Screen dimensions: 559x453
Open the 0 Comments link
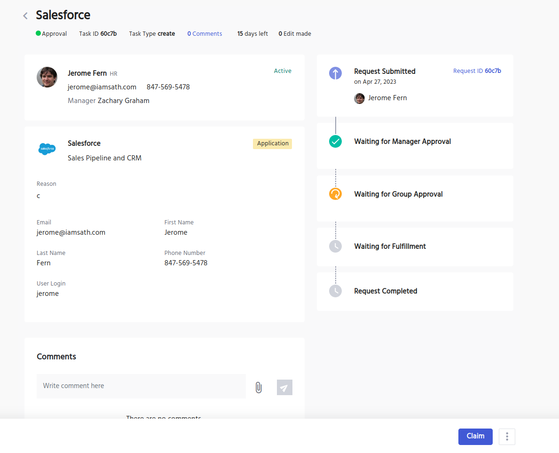(205, 34)
